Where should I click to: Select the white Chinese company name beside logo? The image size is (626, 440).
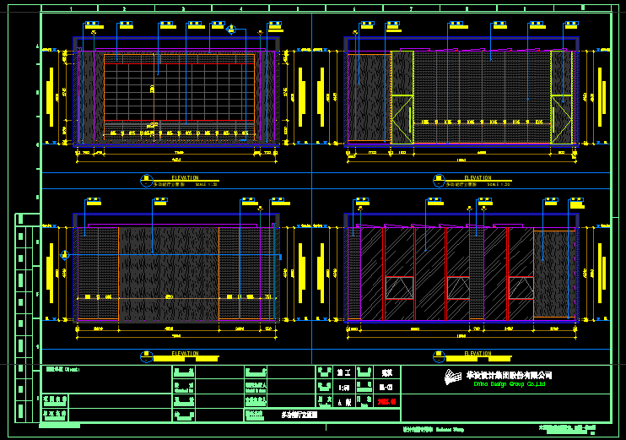[509, 375]
